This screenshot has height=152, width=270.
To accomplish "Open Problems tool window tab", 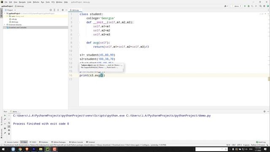I will tap(43, 142).
